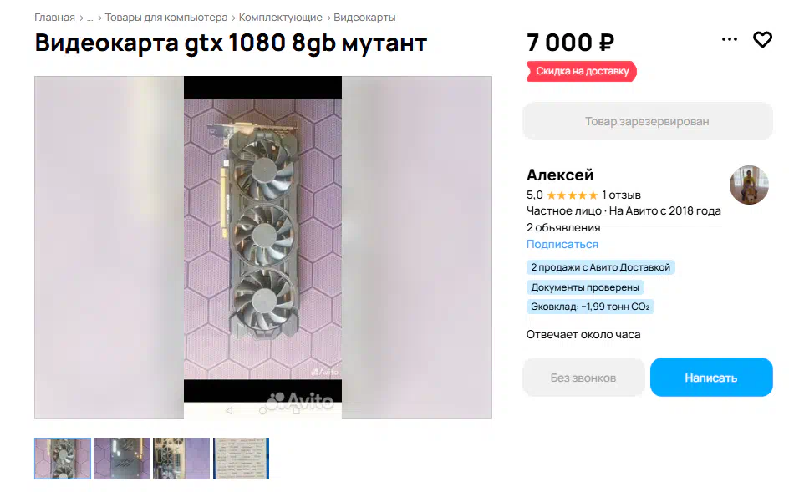Open Комплектующие category breadcrumb
This screenshot has height=492, width=789.
tap(280, 18)
